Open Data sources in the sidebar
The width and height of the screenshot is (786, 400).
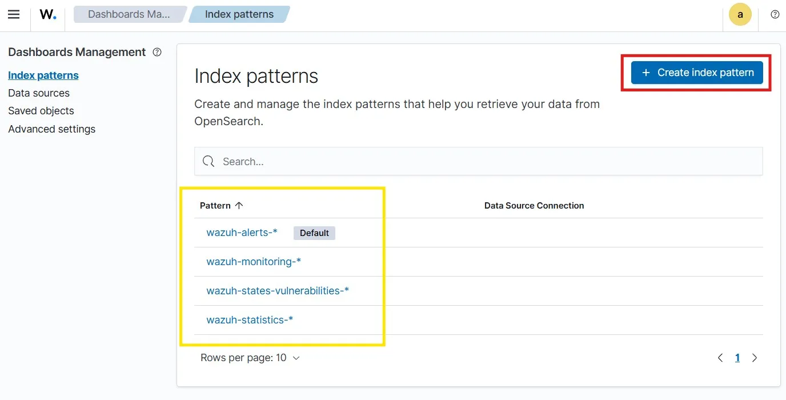[x=39, y=93]
